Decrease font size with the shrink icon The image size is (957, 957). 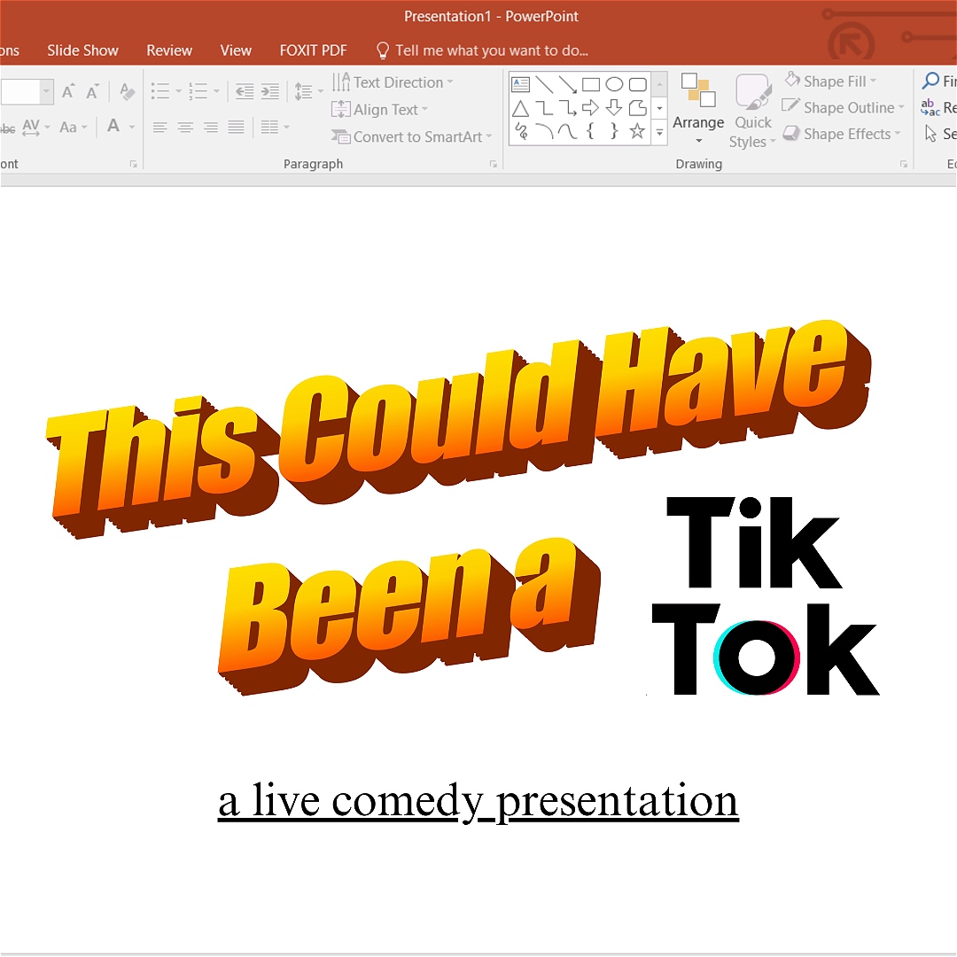pos(92,91)
